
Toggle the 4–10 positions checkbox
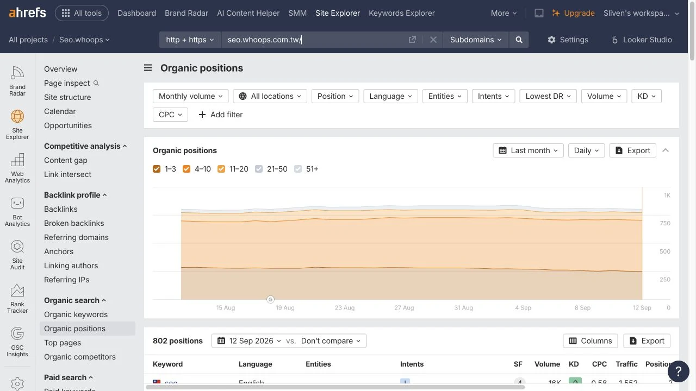tap(187, 169)
